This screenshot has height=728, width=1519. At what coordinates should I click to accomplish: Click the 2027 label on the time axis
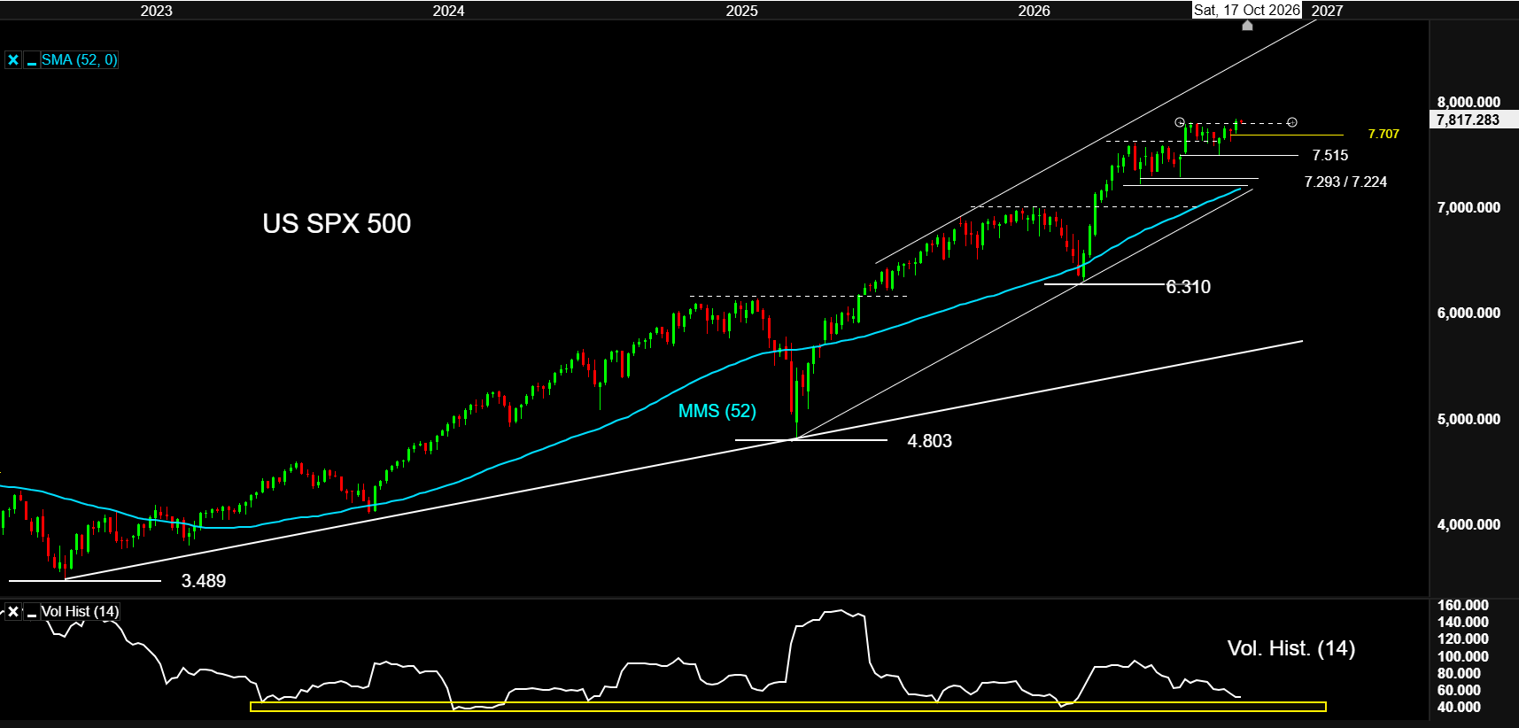pos(1327,11)
